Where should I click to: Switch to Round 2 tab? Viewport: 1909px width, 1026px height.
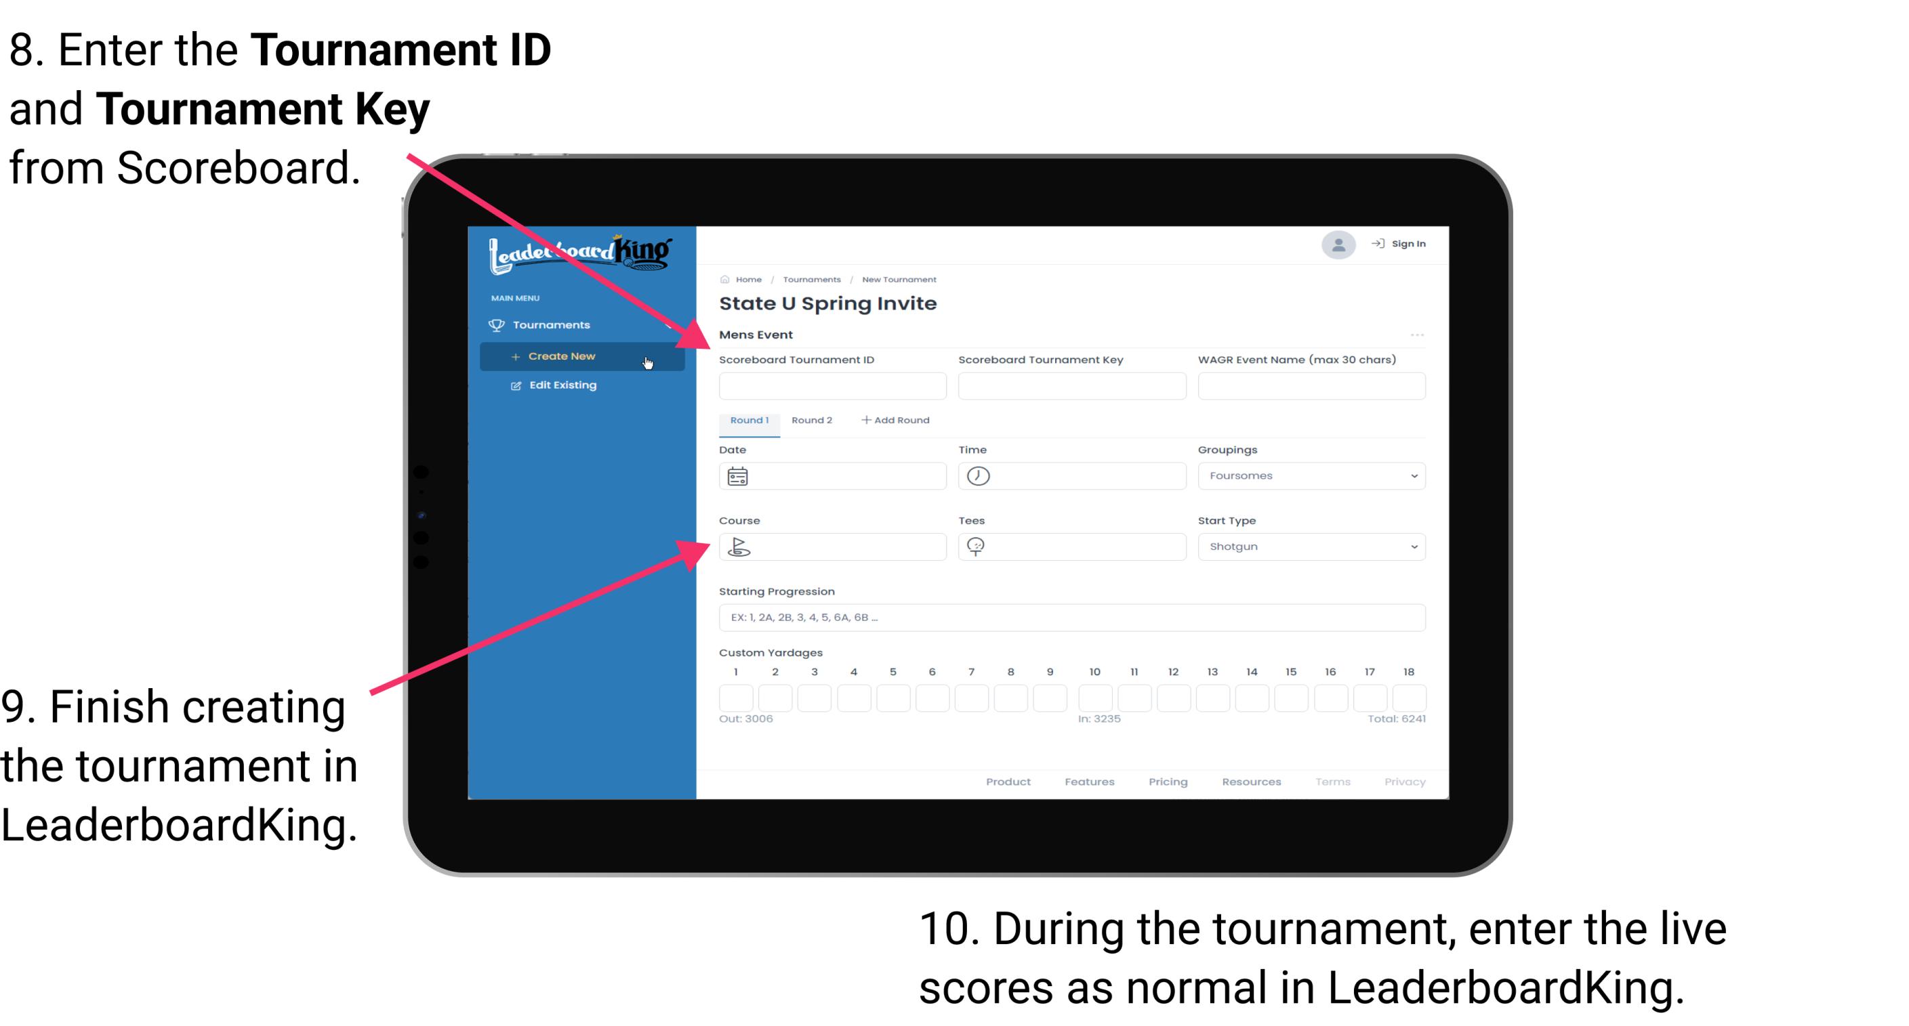point(809,421)
